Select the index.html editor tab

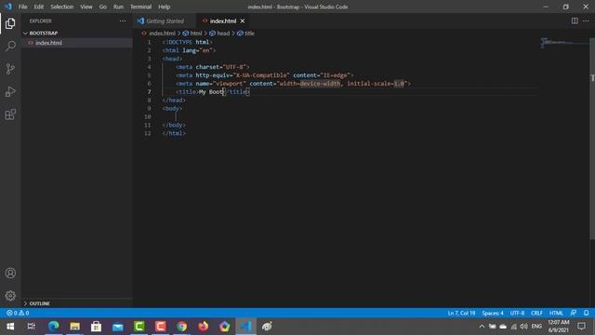click(x=223, y=20)
